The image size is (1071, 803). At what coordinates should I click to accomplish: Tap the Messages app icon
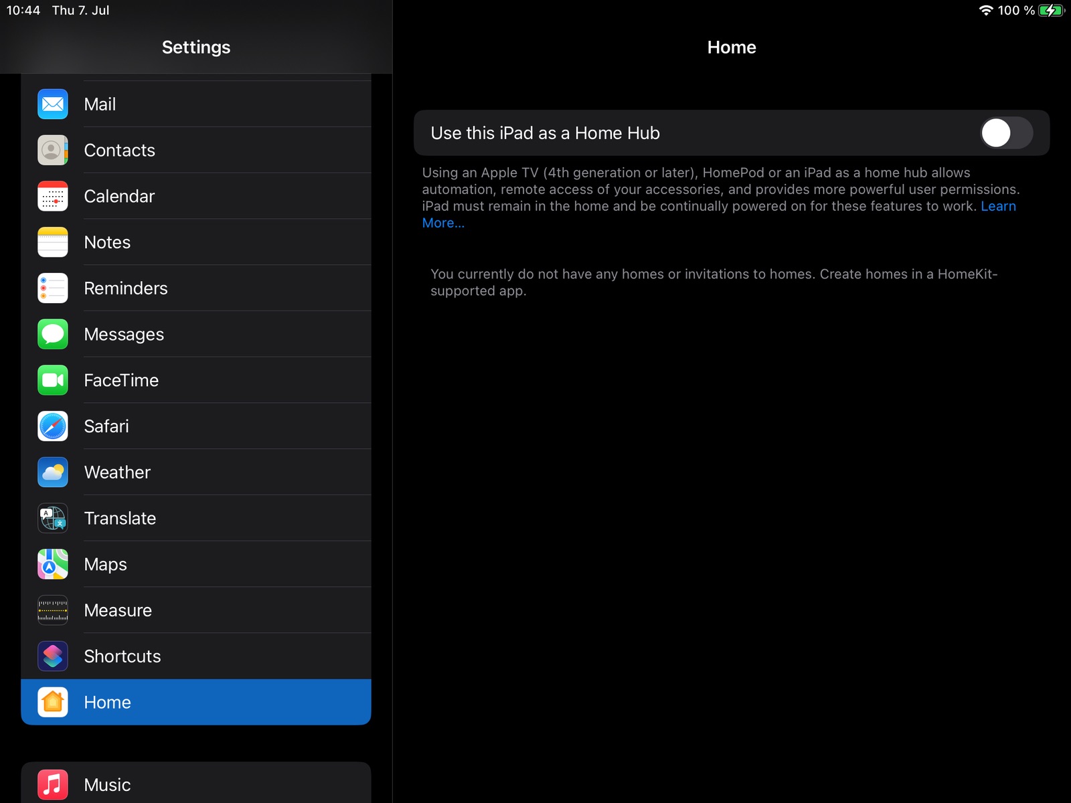point(53,334)
